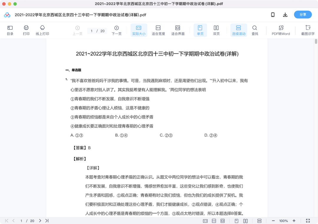This screenshot has width=318, height=224.
Task: Jump to last page in bottom bar
Action: pos(47,221)
